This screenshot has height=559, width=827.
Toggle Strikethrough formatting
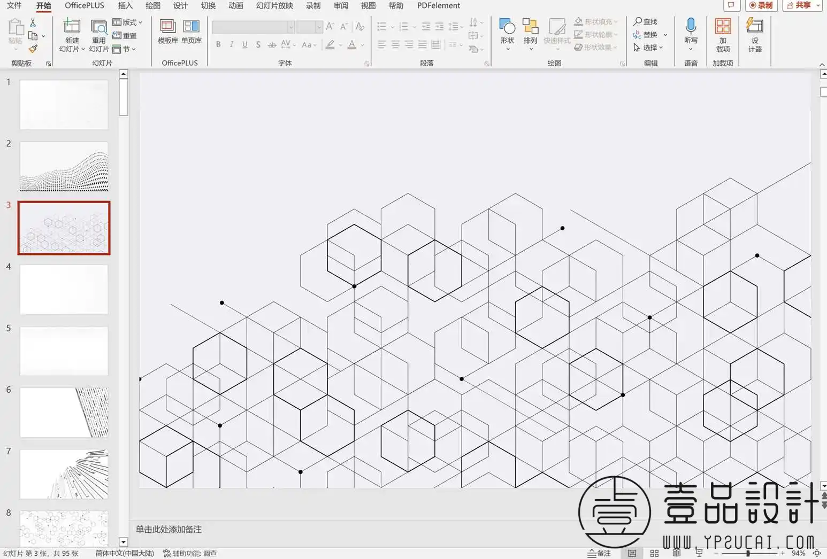click(272, 45)
